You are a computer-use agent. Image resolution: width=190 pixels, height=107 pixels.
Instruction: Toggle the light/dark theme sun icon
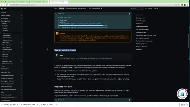point(146,9)
